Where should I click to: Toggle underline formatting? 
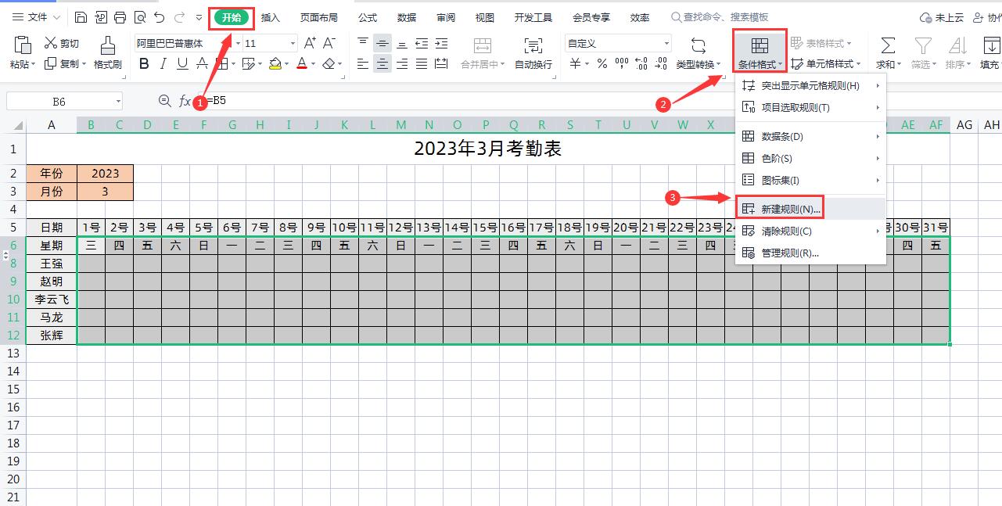[x=181, y=63]
